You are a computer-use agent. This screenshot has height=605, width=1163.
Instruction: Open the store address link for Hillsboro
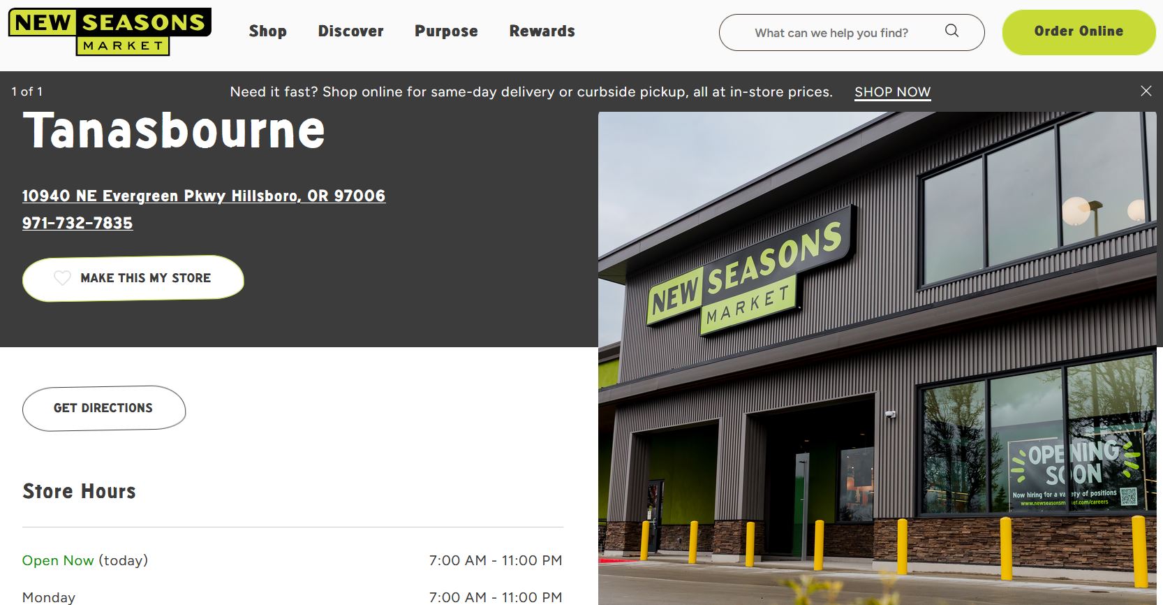coord(204,196)
